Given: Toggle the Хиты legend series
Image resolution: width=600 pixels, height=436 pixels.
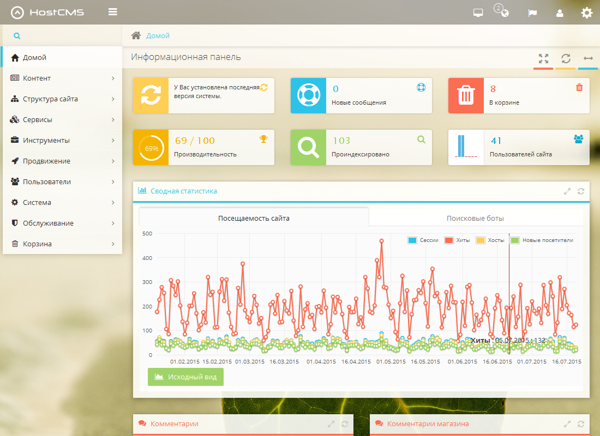Looking at the screenshot, I should coord(458,240).
